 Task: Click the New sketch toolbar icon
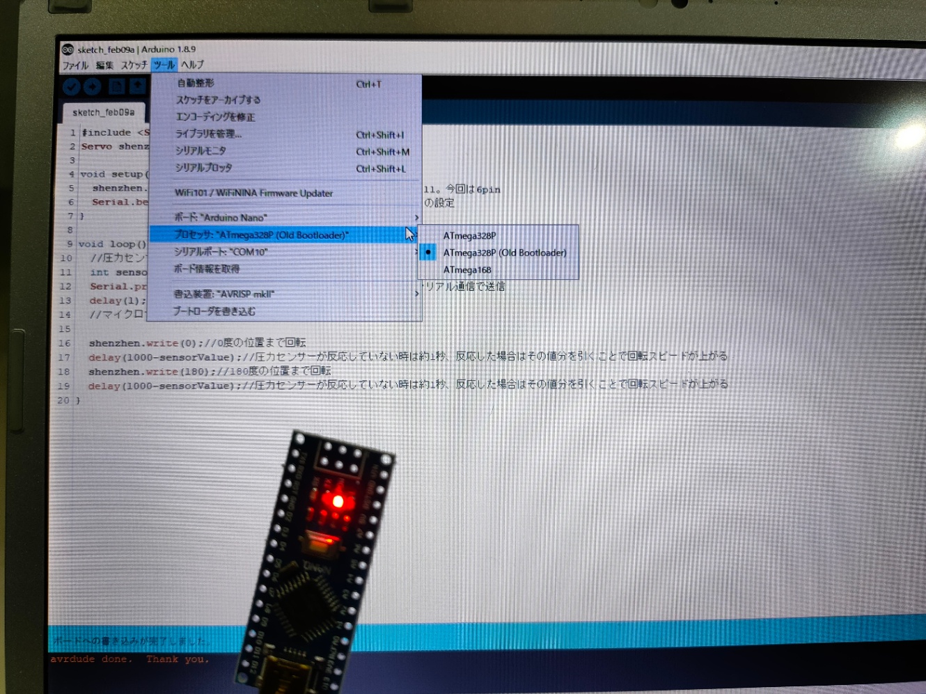tap(116, 86)
